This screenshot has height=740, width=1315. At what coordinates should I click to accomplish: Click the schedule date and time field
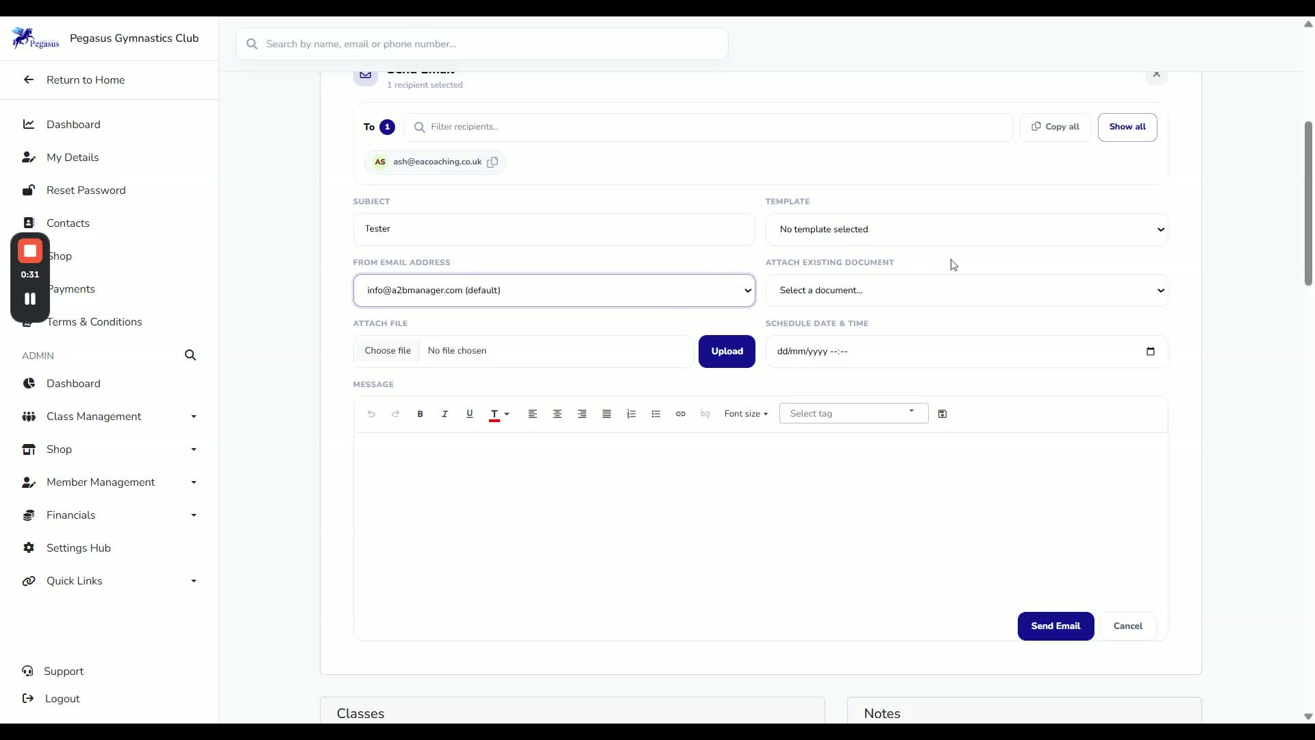966,351
